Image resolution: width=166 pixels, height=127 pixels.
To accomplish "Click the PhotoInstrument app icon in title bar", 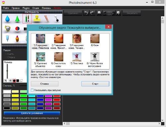I will click(4, 2).
